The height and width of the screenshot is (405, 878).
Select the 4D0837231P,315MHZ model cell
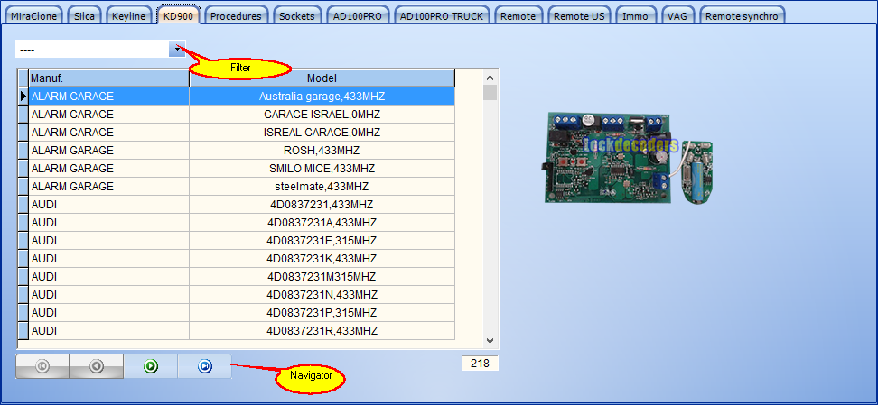coord(322,312)
